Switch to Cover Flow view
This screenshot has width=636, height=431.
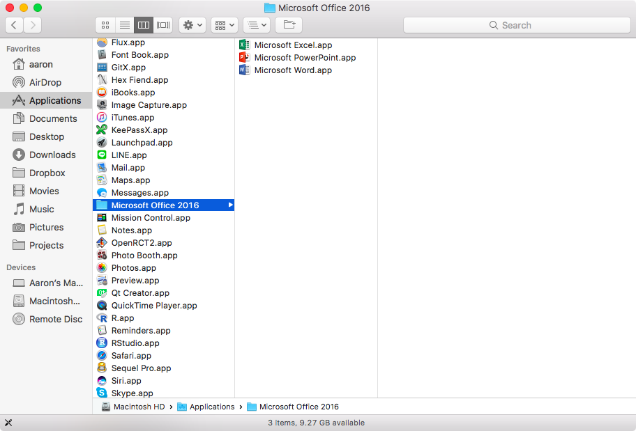pos(163,25)
